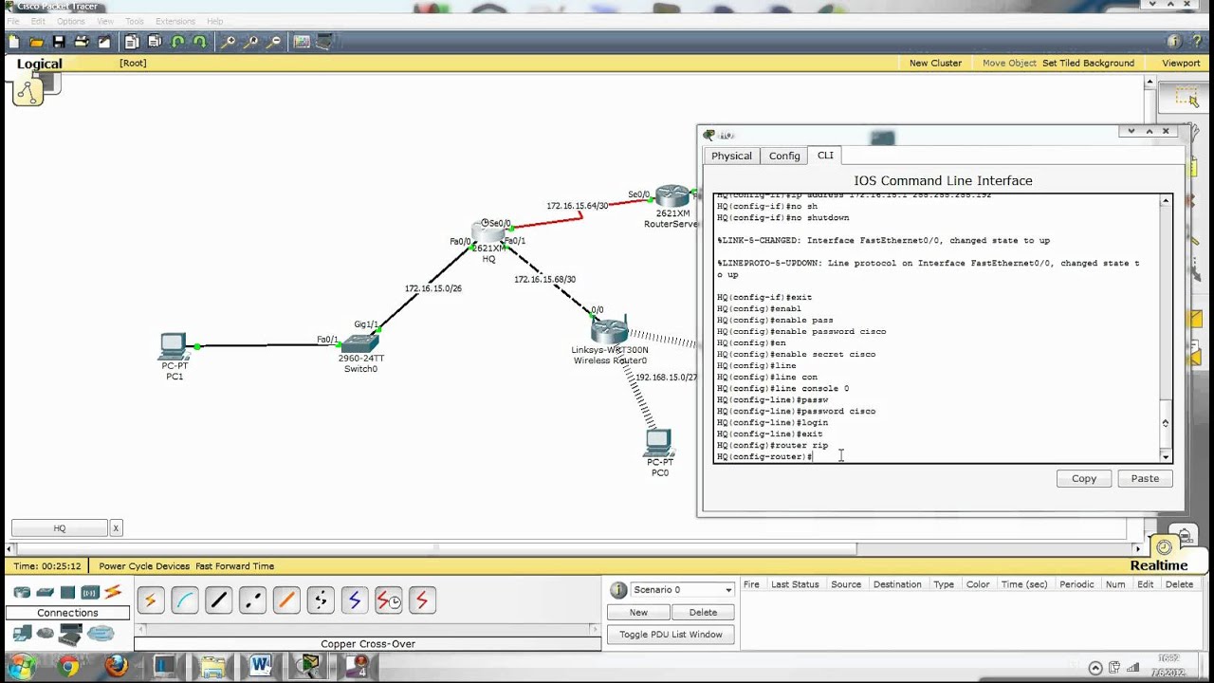This screenshot has height=683, width=1214.
Task: Click New scenario button
Action: (638, 613)
